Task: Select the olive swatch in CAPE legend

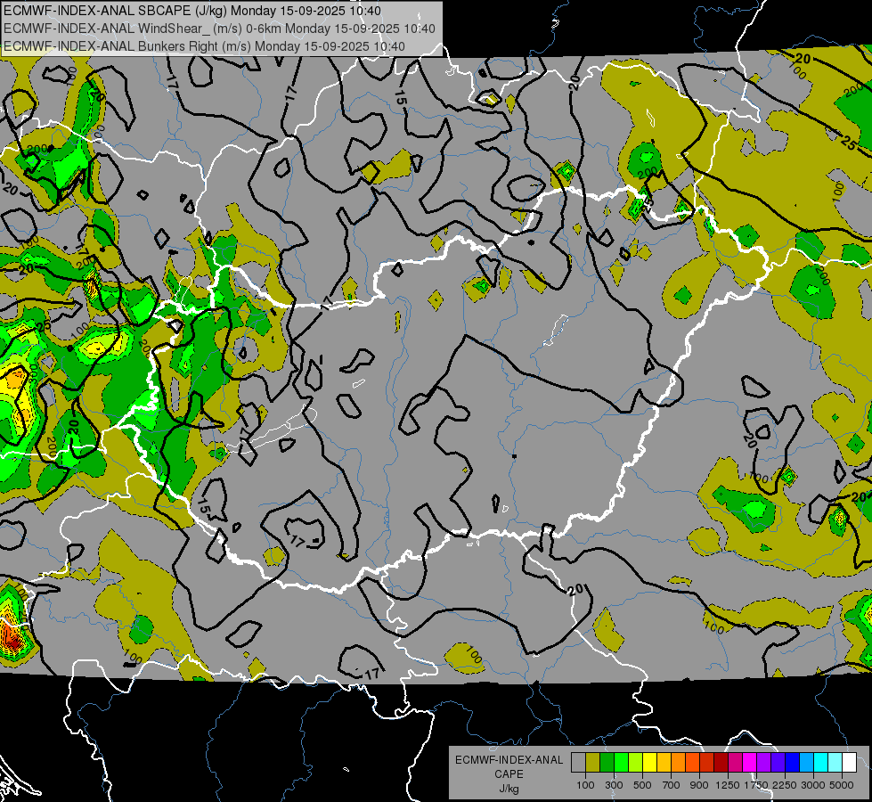Action: pyautogui.click(x=593, y=762)
